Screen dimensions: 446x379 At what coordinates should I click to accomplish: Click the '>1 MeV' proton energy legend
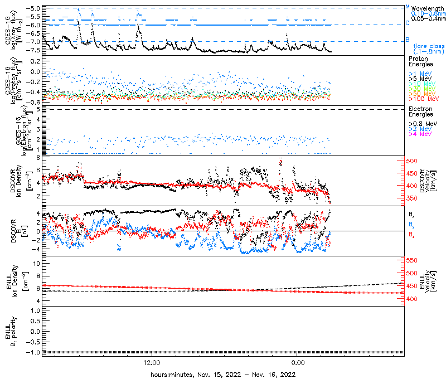pos(420,74)
